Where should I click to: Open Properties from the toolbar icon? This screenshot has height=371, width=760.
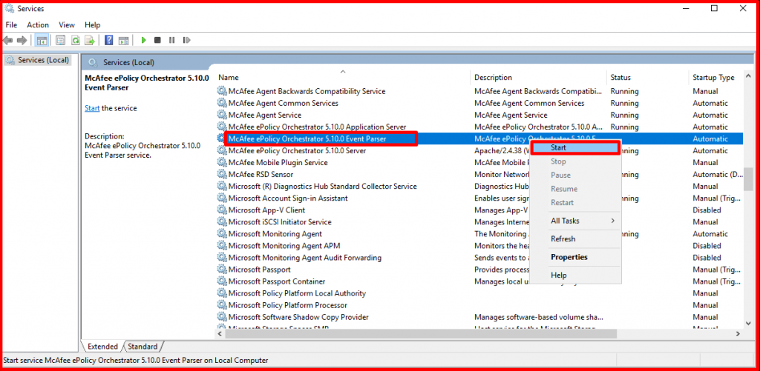click(61, 40)
